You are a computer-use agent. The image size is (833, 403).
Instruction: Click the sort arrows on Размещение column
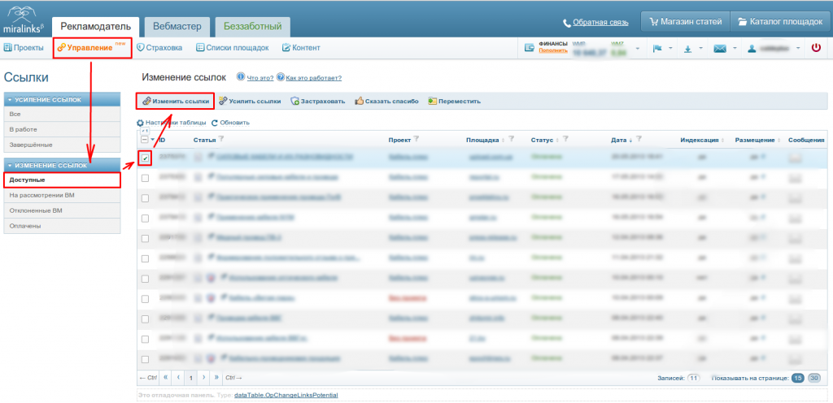point(778,141)
